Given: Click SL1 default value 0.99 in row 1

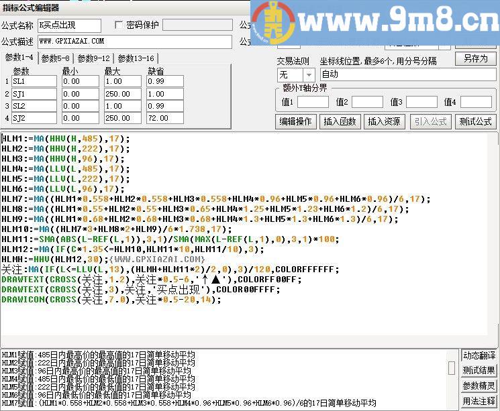Looking at the screenshot, I should click(x=165, y=81).
